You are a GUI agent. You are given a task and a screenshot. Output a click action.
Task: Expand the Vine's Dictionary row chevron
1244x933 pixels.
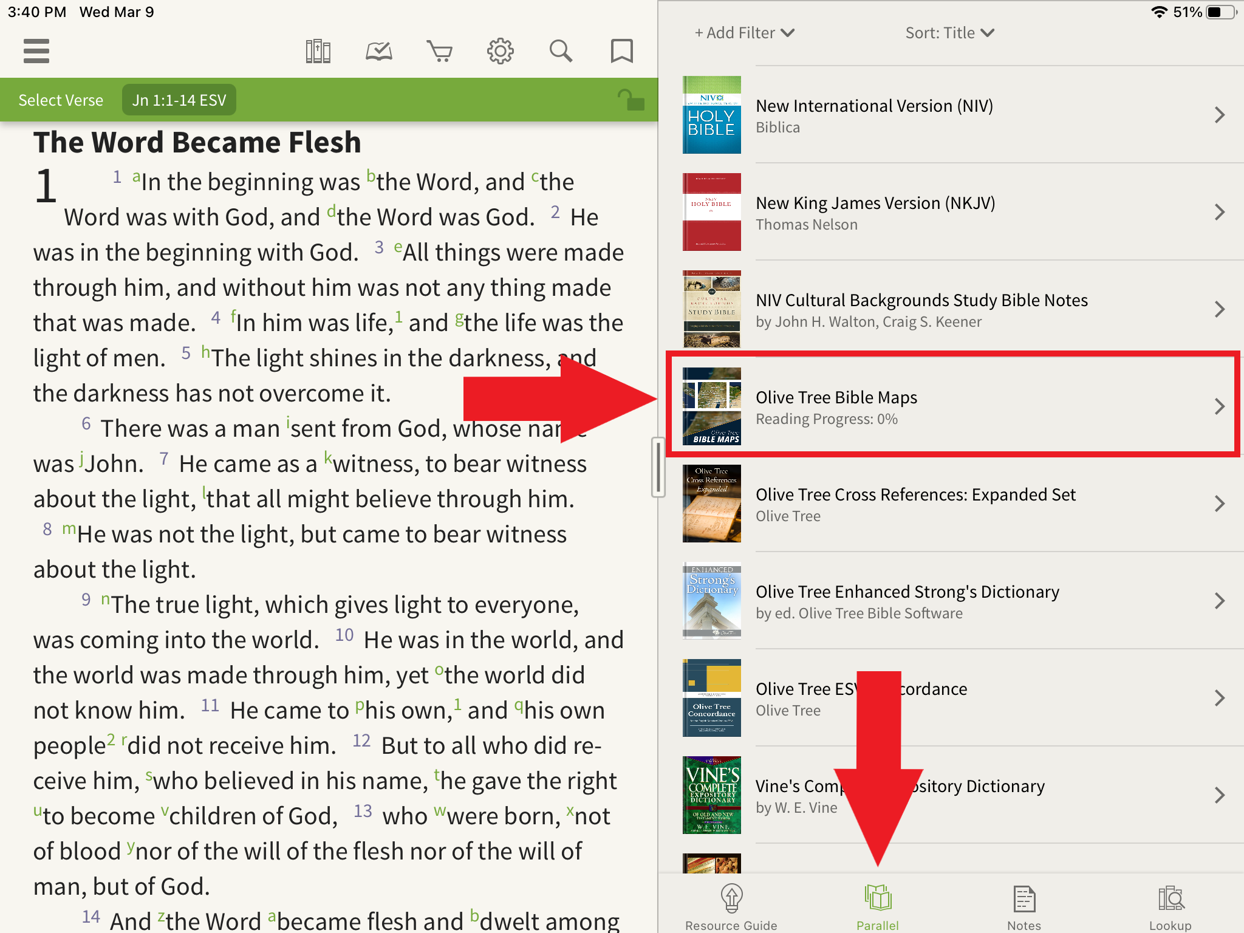(1219, 795)
